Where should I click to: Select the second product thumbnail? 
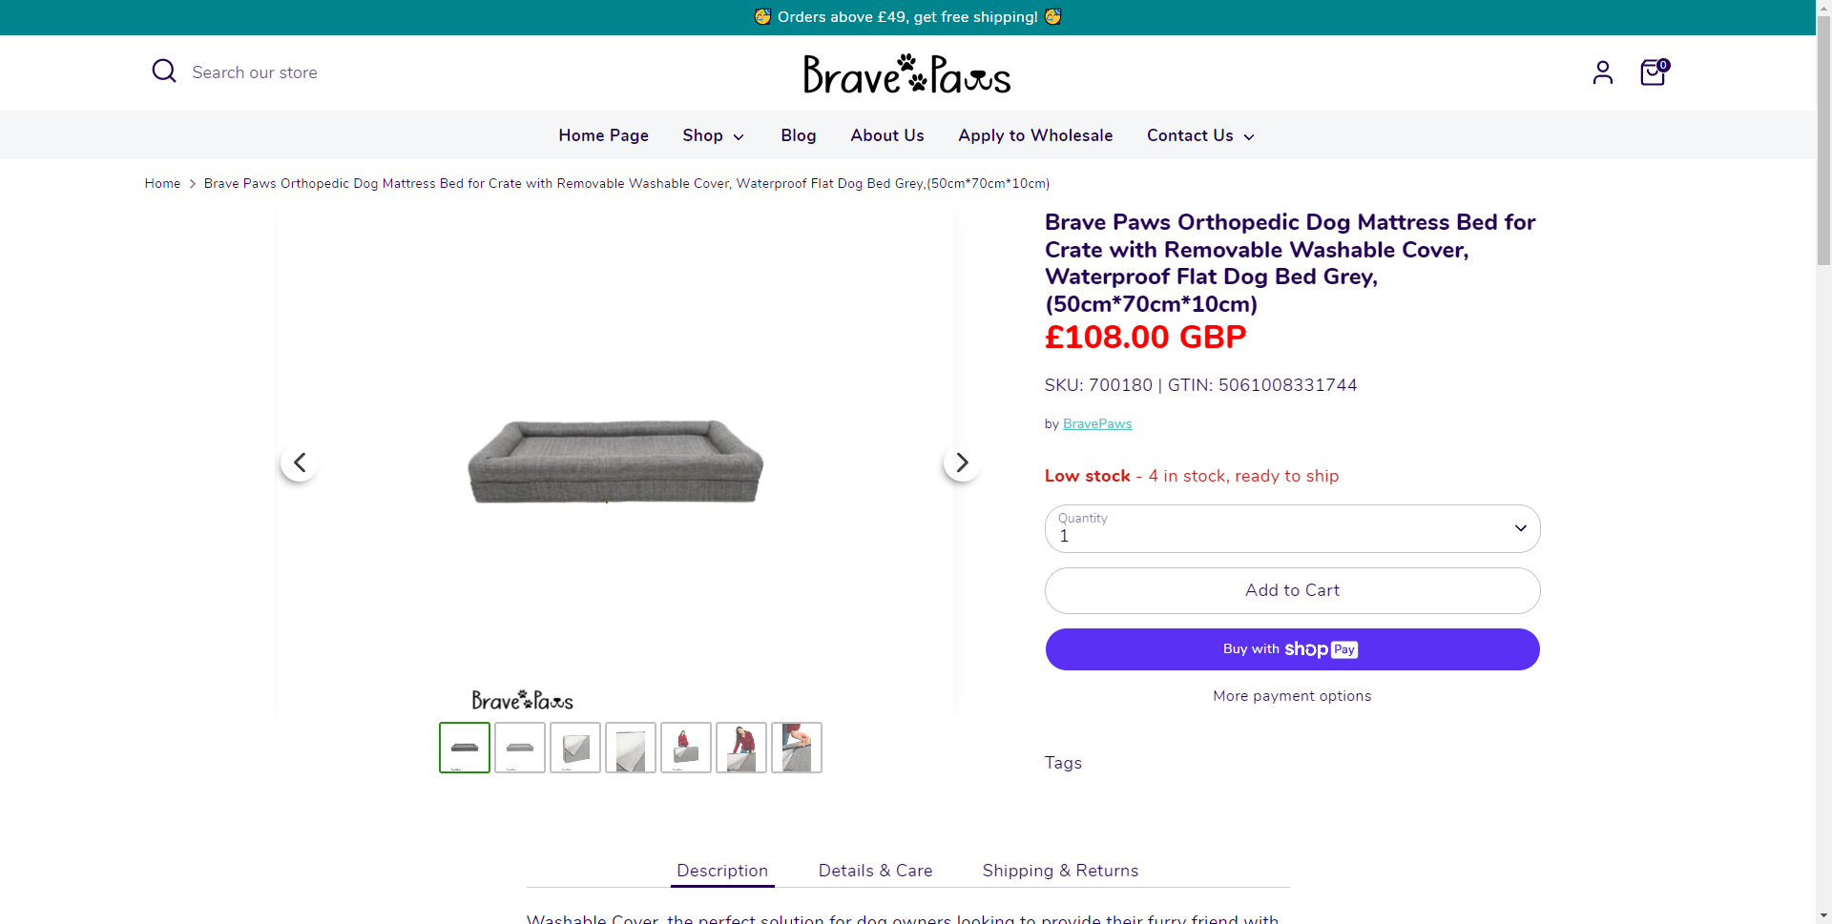pos(520,748)
